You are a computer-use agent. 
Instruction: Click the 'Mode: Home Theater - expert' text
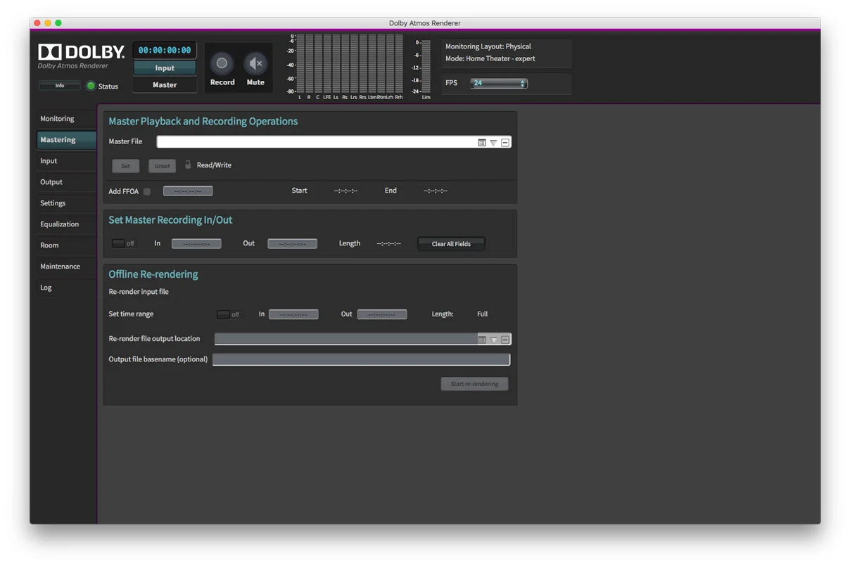490,58
